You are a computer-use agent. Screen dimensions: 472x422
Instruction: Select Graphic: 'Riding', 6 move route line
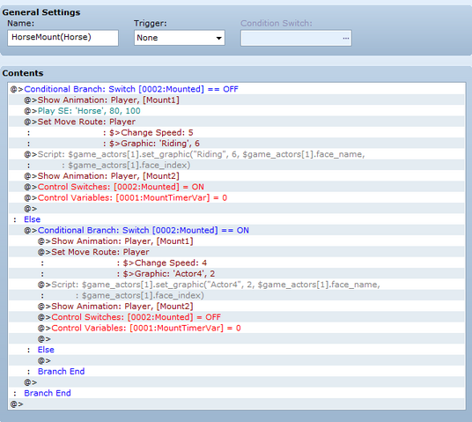click(x=236, y=144)
